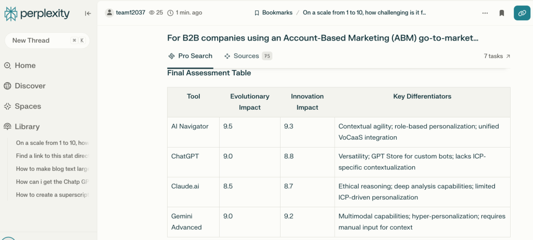Click the 'Evolutionary Impact' column header
Viewport: 533px width, 240px height.
click(249, 102)
